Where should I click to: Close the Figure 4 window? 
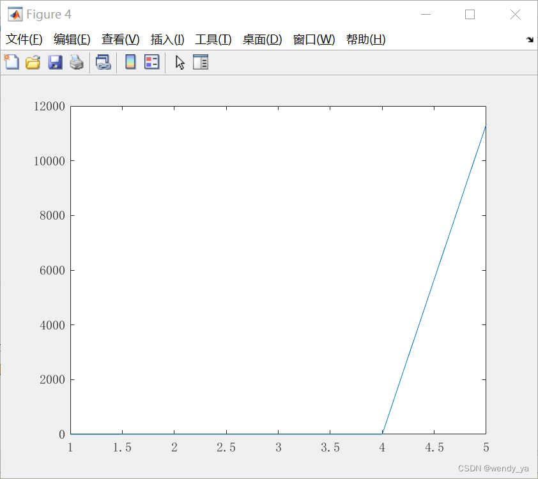click(515, 15)
